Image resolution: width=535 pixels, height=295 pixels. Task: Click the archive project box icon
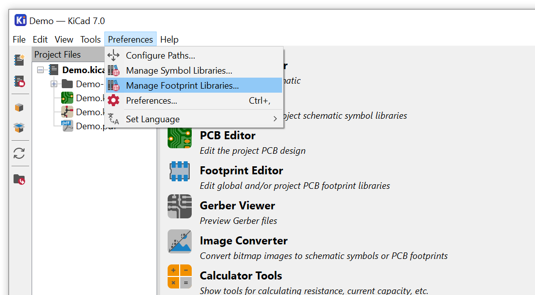[x=19, y=107]
